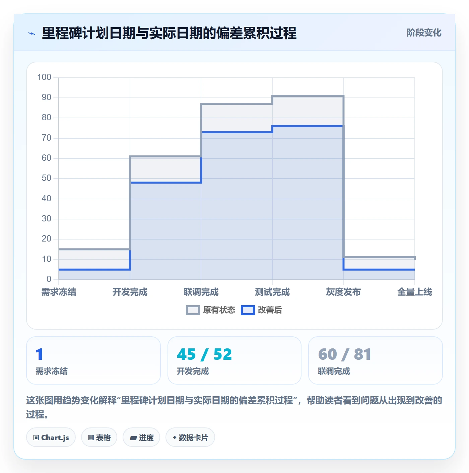
Task: Select the 表格 tag chip
Action: coord(99,437)
